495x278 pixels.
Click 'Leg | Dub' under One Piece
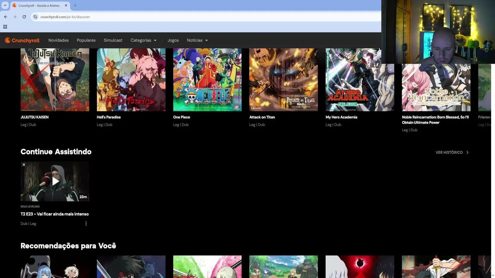point(181,125)
